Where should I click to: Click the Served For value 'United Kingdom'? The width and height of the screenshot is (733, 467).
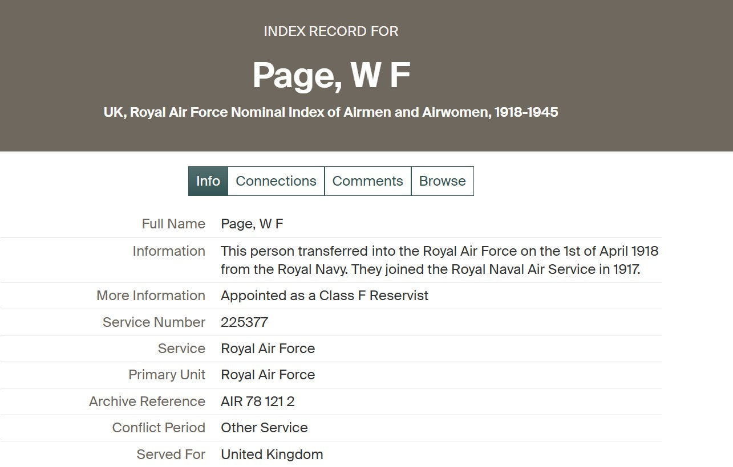point(272,454)
